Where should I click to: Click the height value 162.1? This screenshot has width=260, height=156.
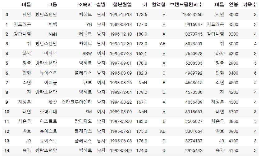point(142,54)
